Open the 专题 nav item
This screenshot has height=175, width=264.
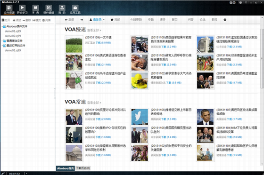(151, 20)
